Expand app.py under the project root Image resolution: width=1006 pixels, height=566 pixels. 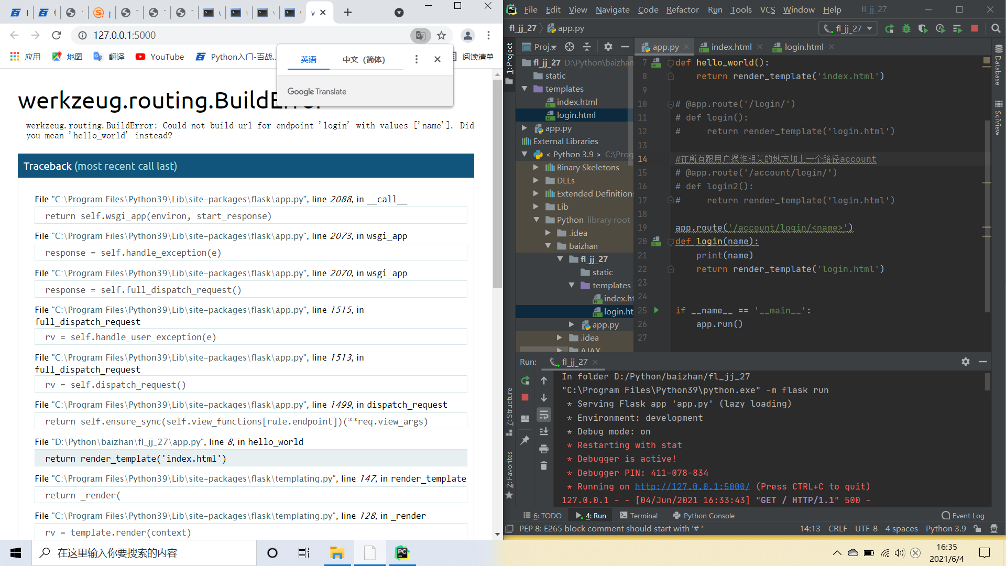(x=524, y=128)
